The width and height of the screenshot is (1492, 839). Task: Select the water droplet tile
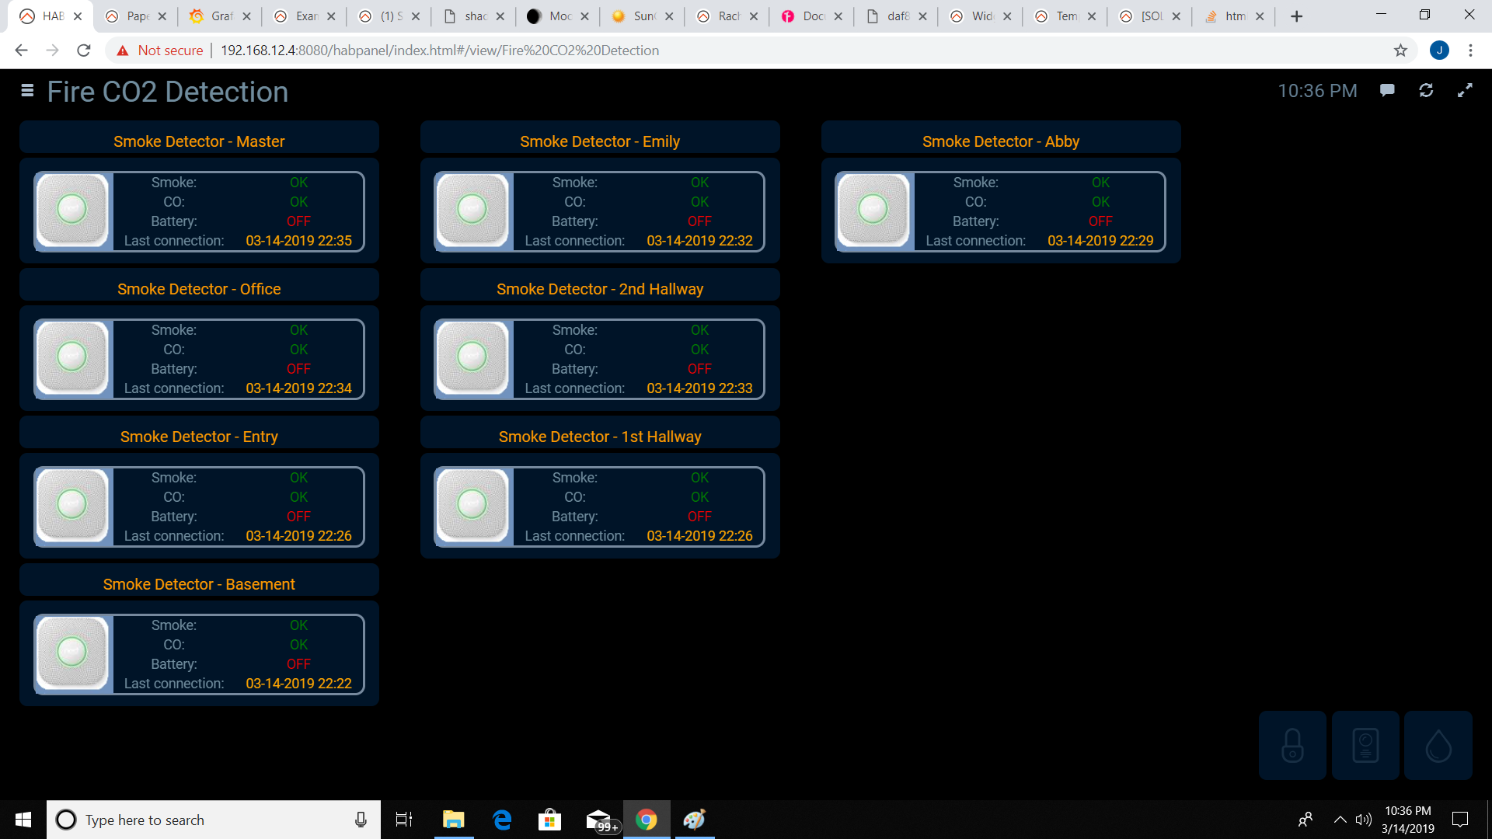[1439, 744]
